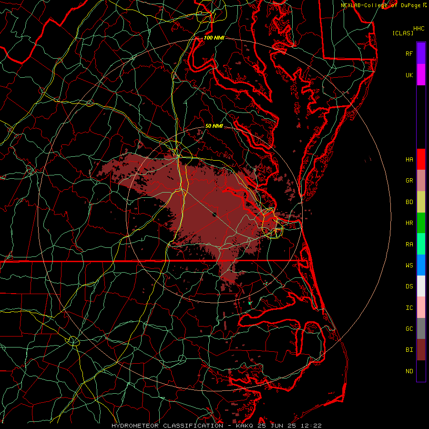The image size is (429, 429).
Task: Click the 100 NMI range ring label
Action: [x=214, y=38]
